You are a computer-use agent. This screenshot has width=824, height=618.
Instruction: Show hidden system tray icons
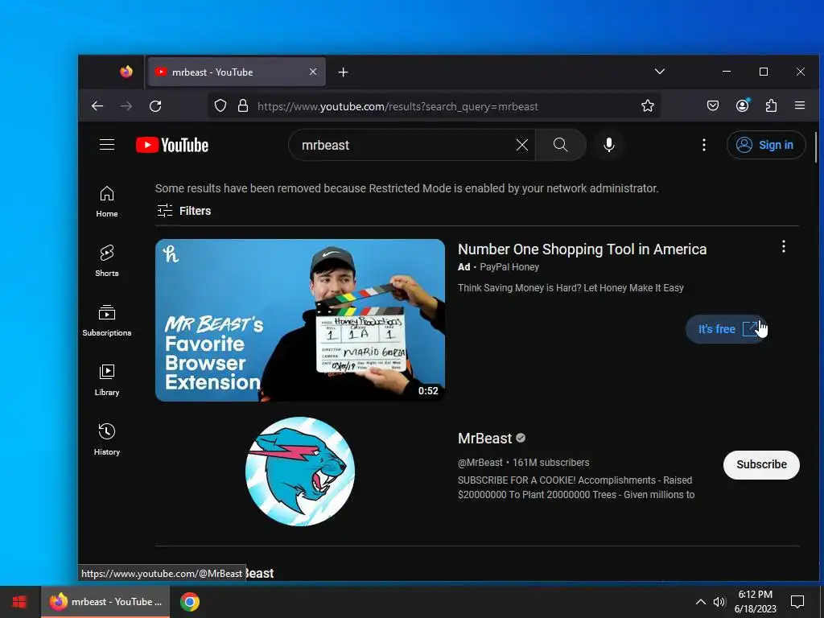[701, 602]
